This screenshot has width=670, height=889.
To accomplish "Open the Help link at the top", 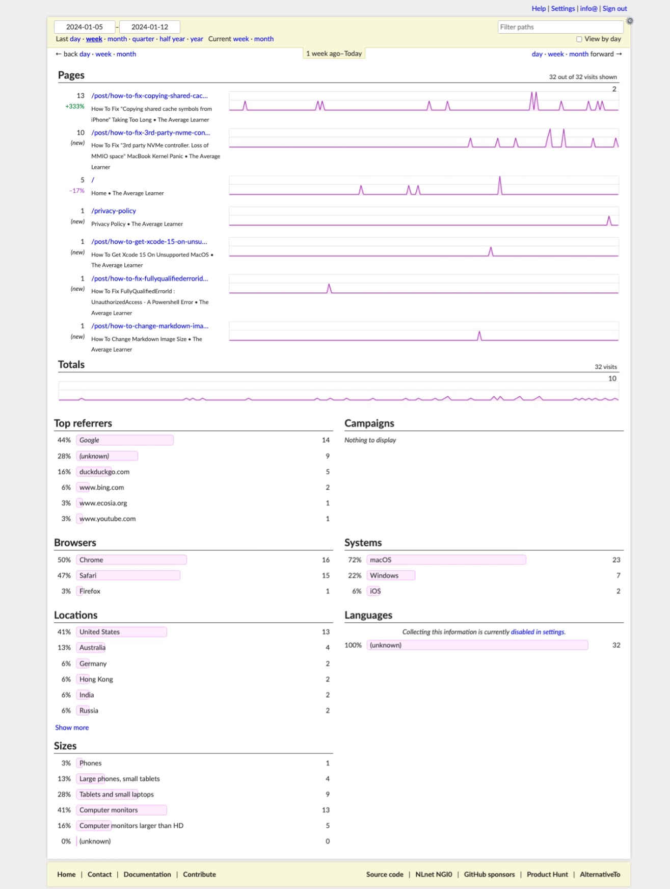I will tap(538, 9).
